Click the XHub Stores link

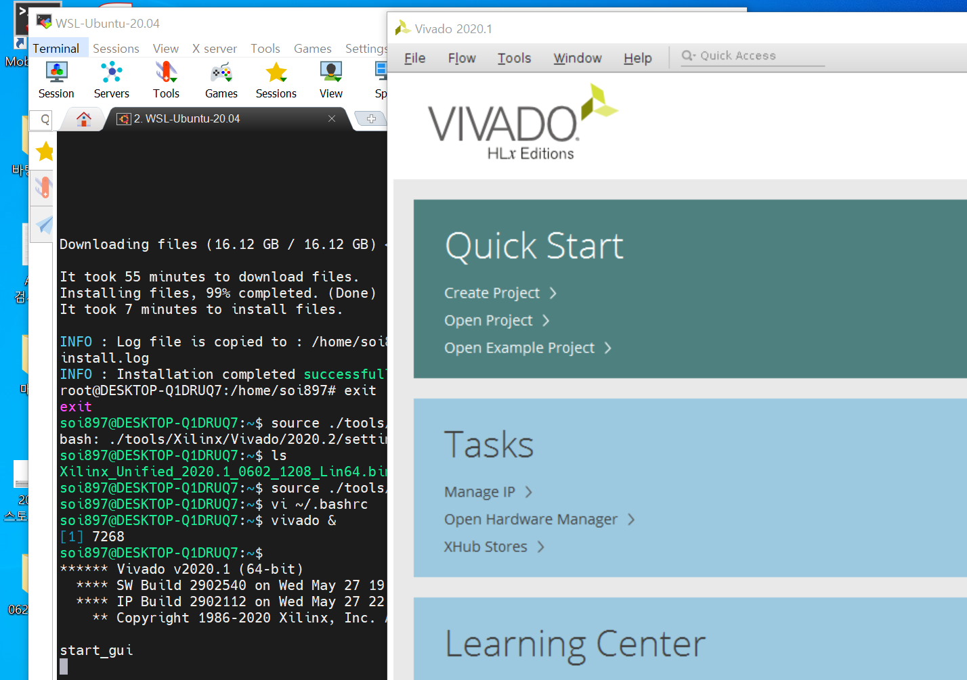click(494, 547)
